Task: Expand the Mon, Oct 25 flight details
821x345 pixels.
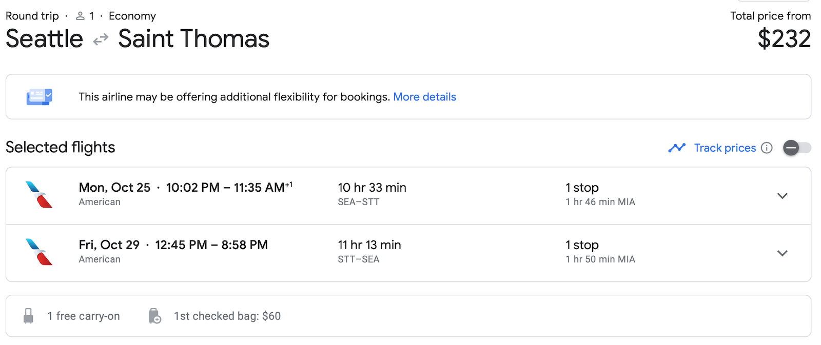Action: click(782, 196)
